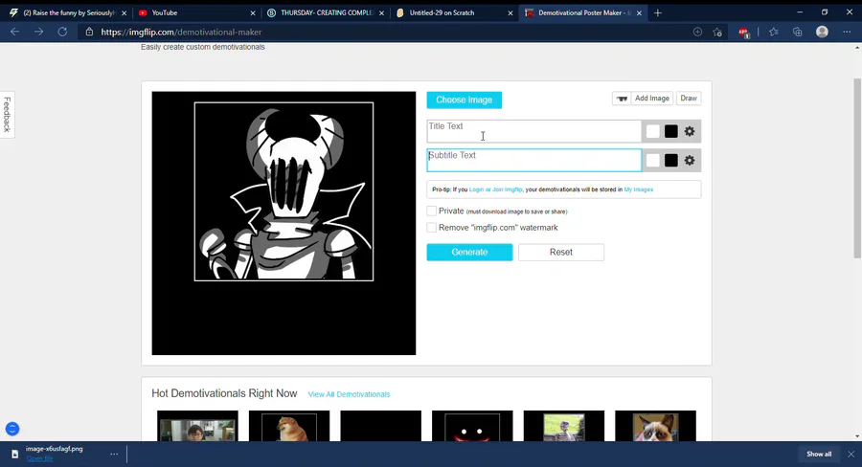Click the demotivational poster preview image
Image resolution: width=862 pixels, height=467 pixels.
284,223
